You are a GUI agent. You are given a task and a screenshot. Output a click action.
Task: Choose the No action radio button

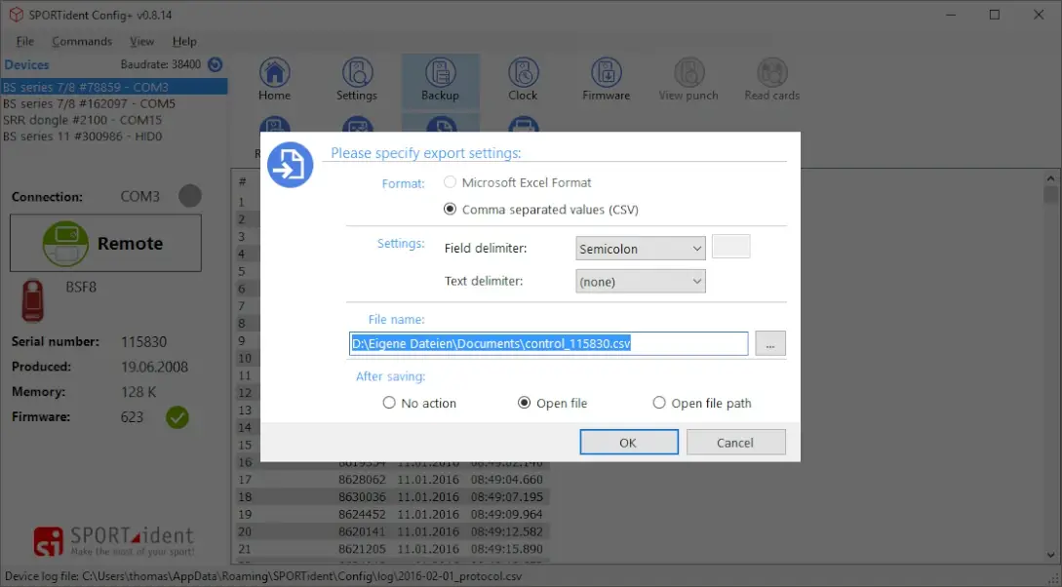point(389,403)
